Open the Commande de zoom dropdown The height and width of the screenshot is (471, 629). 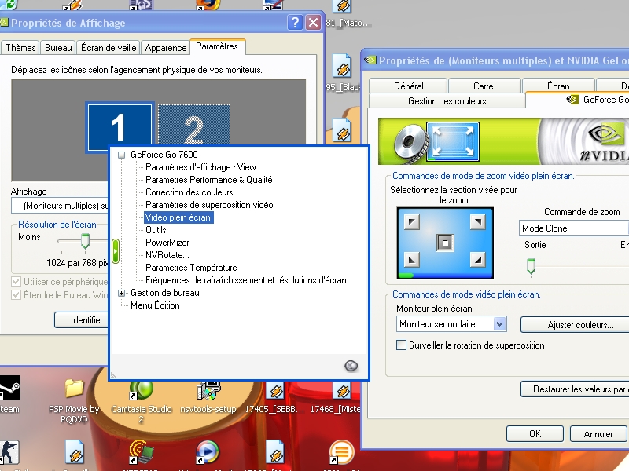pyautogui.click(x=573, y=228)
